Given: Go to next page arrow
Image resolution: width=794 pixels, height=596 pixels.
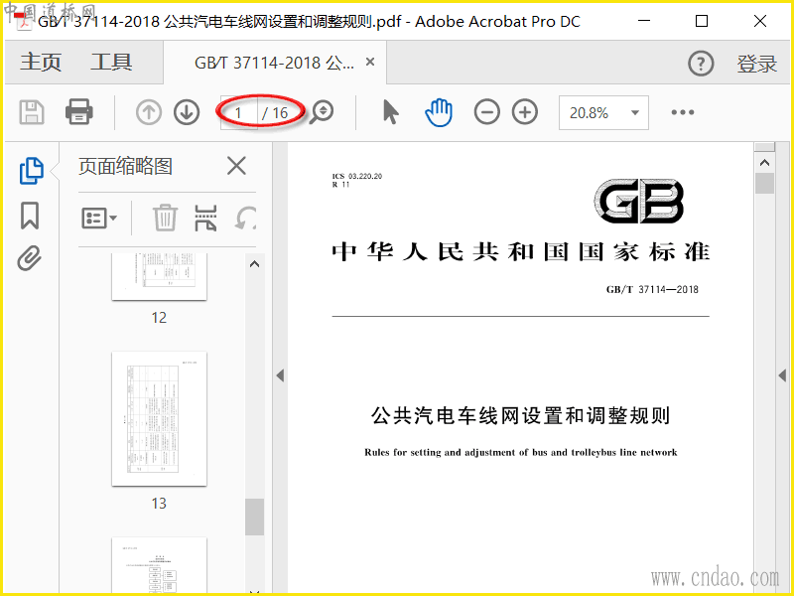Looking at the screenshot, I should tap(187, 112).
